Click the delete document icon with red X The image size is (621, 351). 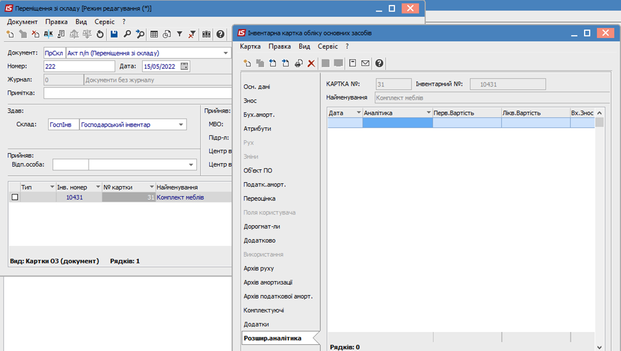point(35,34)
